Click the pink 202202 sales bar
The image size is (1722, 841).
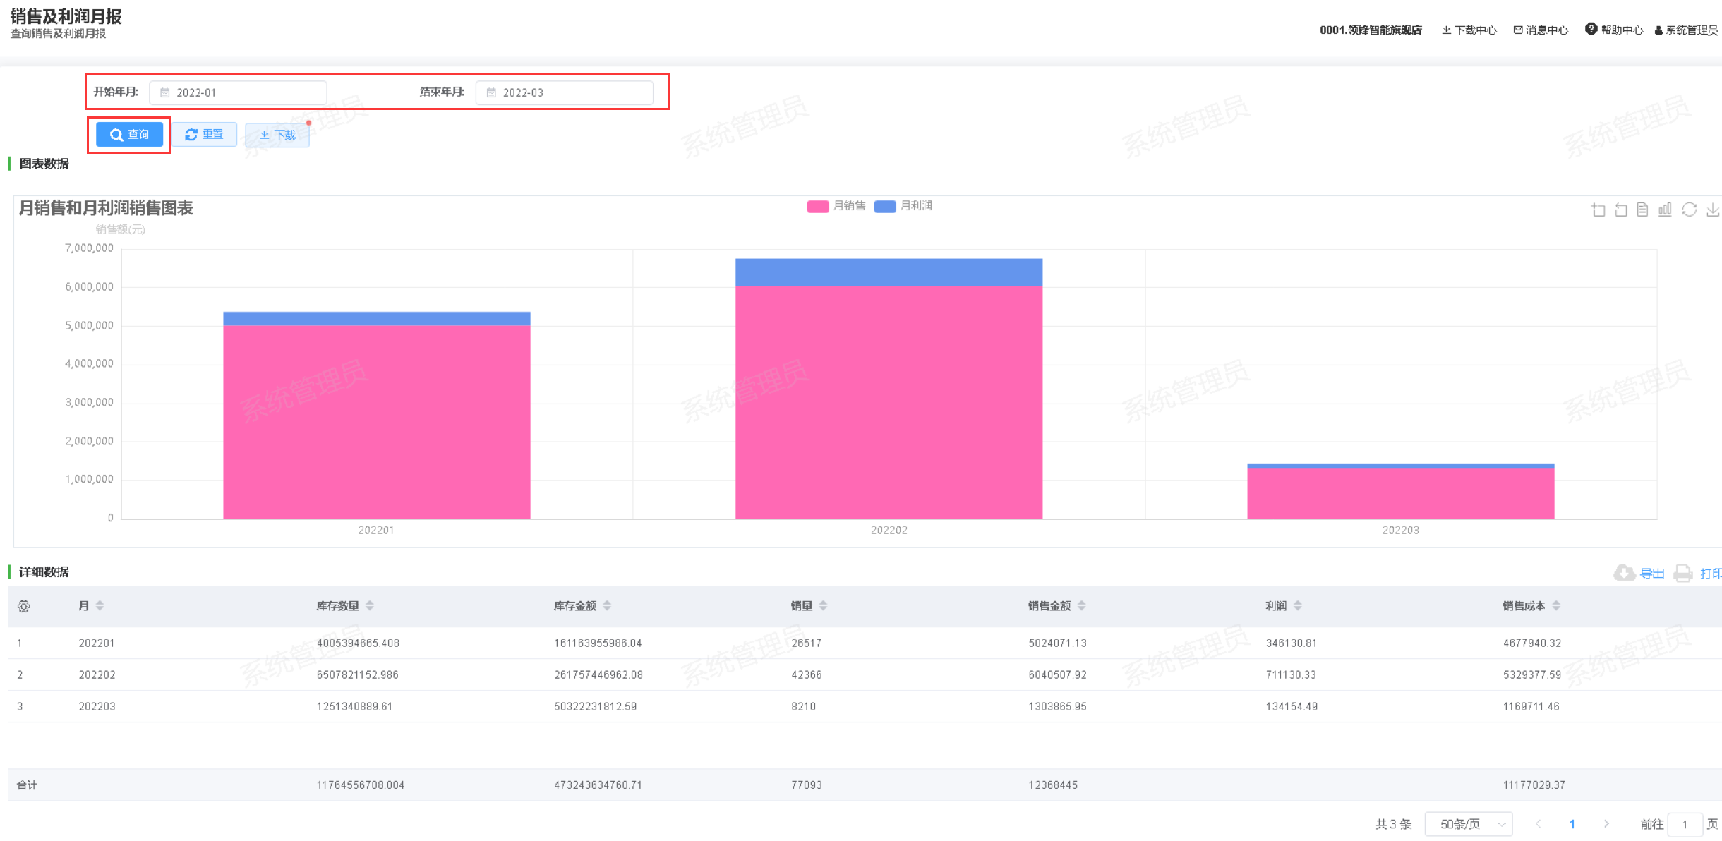(x=889, y=402)
